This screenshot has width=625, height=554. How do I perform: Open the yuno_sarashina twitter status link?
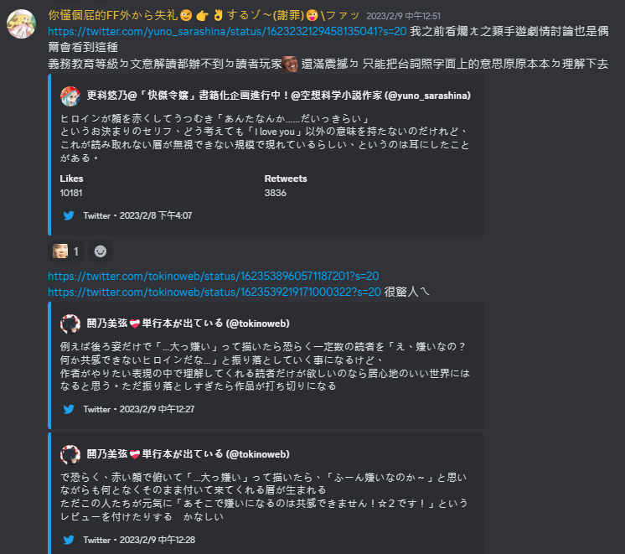(227, 31)
